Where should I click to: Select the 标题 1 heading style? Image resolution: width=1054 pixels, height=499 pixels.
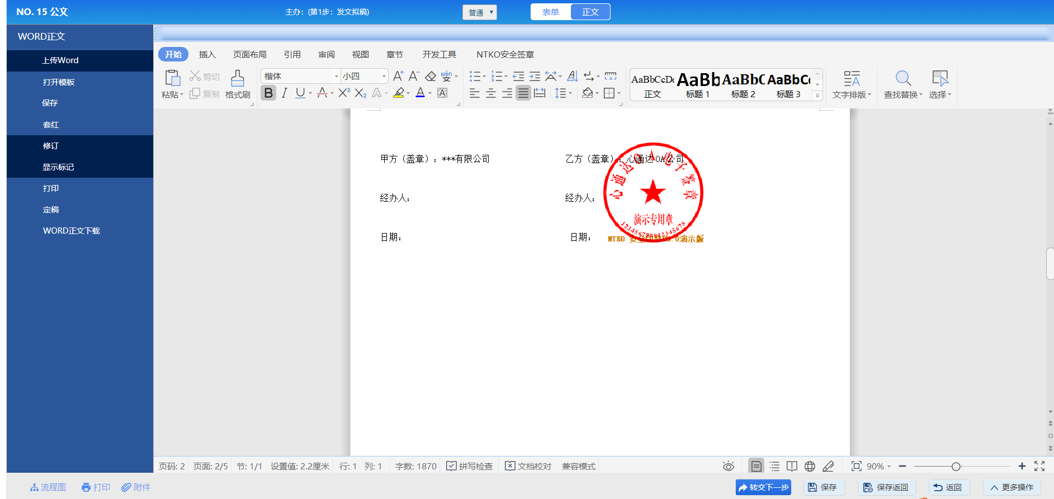coord(697,85)
